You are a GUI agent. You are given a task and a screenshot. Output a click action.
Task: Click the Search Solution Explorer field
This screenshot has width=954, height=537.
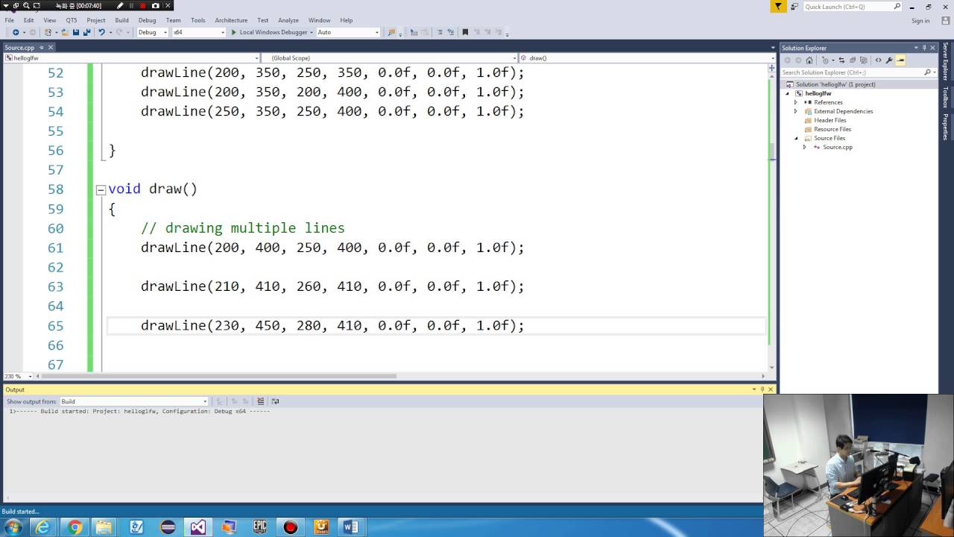852,72
